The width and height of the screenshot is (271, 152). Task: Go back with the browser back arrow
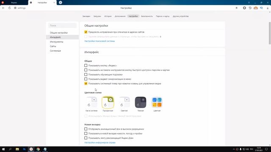(3, 8)
